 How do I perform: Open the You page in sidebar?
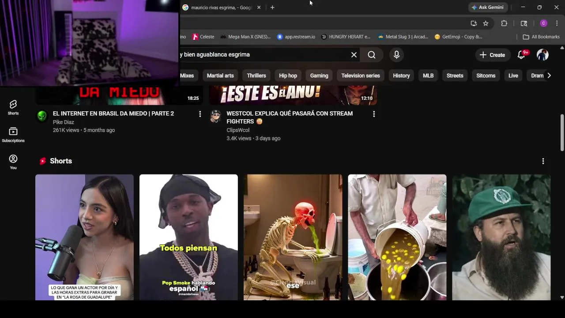click(13, 162)
